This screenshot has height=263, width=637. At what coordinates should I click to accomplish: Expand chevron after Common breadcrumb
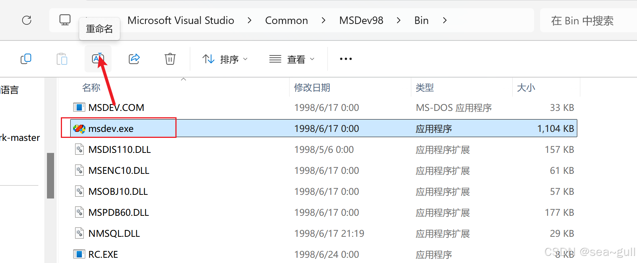point(323,20)
